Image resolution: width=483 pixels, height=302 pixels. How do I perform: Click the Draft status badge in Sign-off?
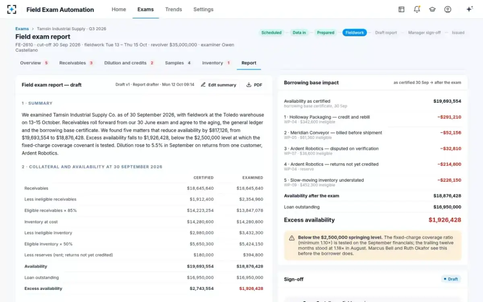tap(451, 279)
